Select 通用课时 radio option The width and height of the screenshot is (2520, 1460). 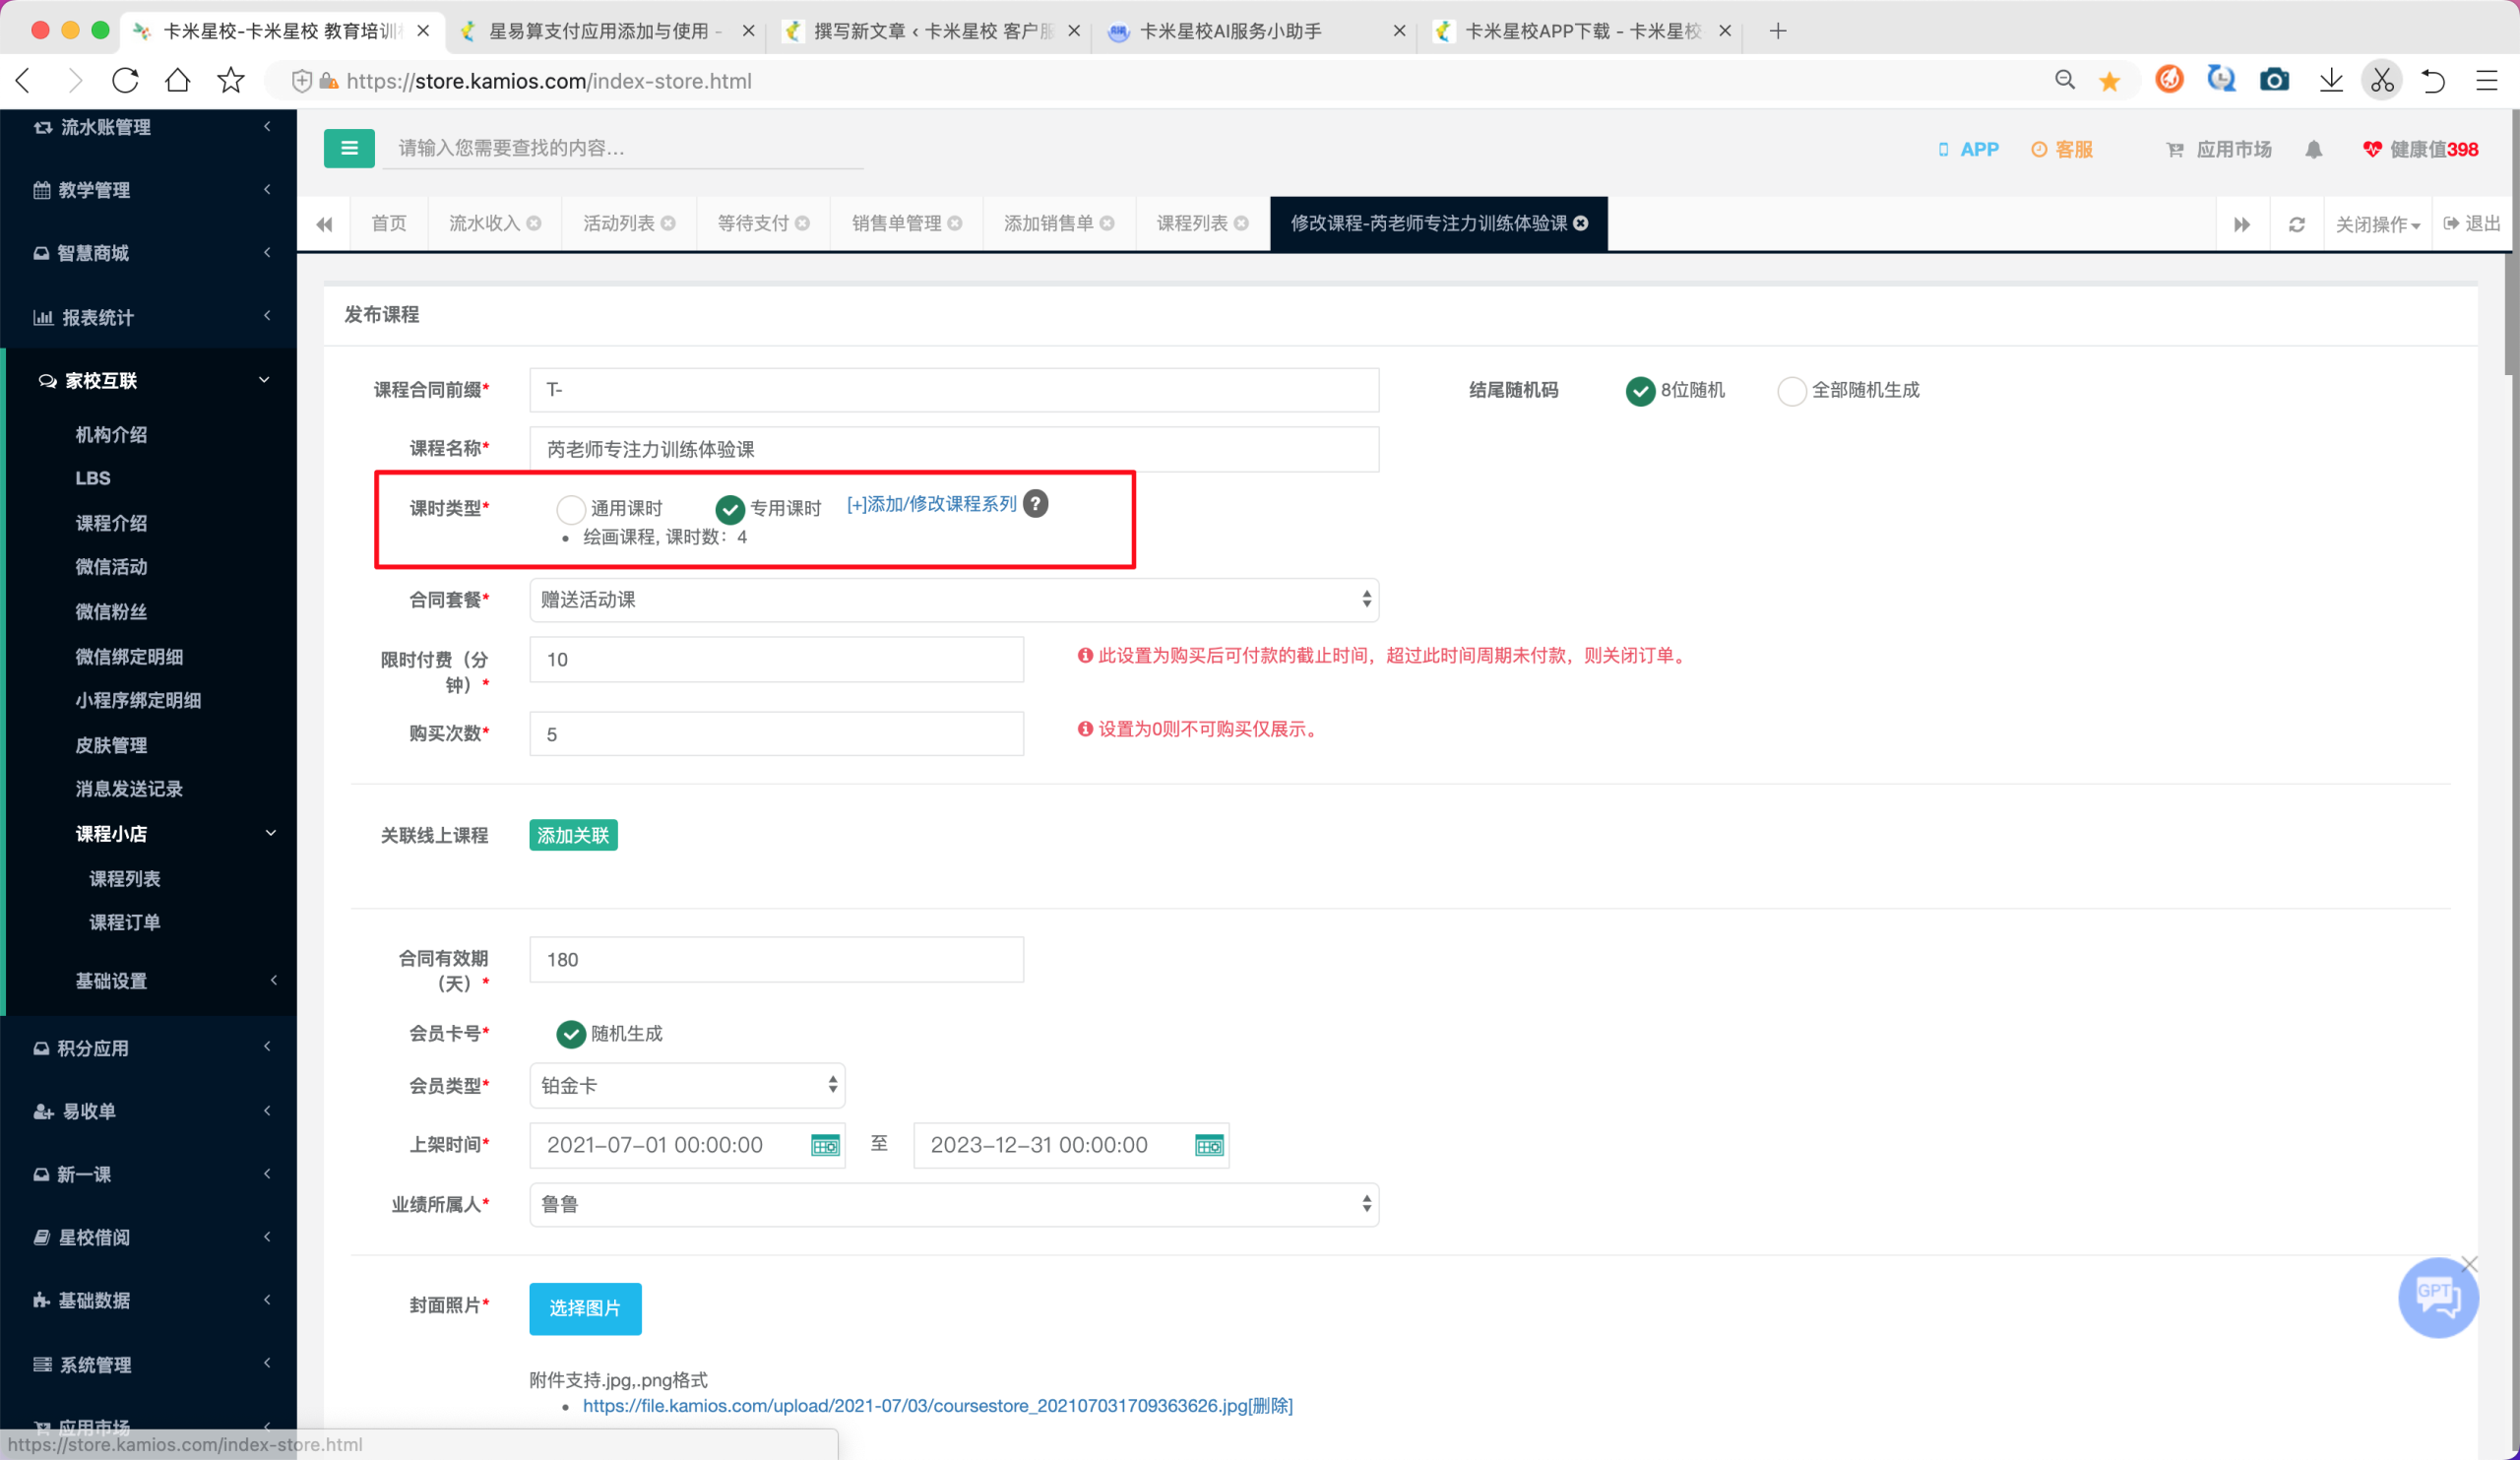point(571,509)
